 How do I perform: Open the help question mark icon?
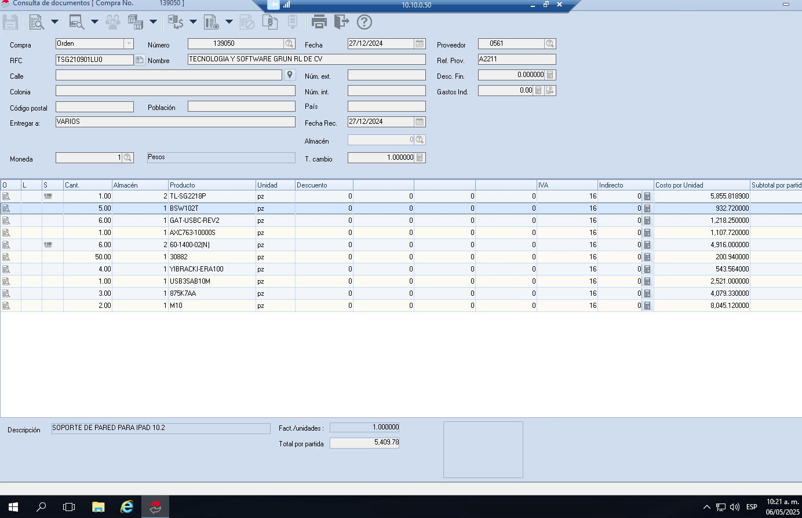364,22
